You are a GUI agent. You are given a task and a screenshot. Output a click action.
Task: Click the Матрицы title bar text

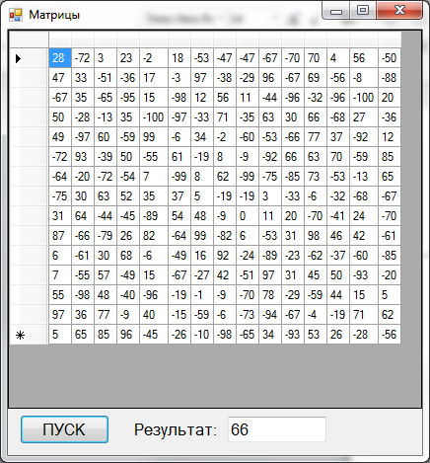point(54,15)
